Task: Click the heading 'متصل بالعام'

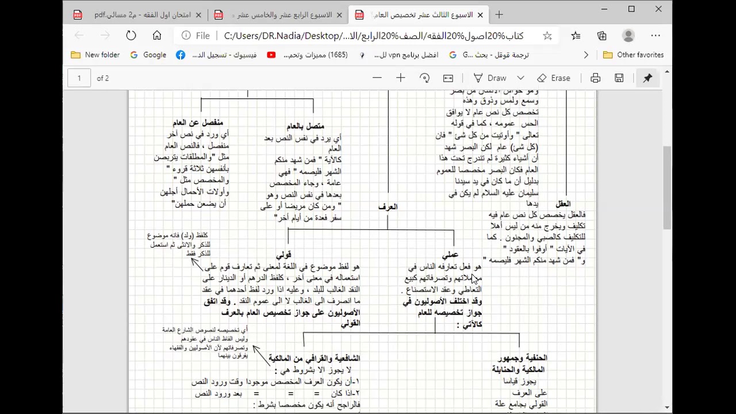Action: click(x=305, y=126)
